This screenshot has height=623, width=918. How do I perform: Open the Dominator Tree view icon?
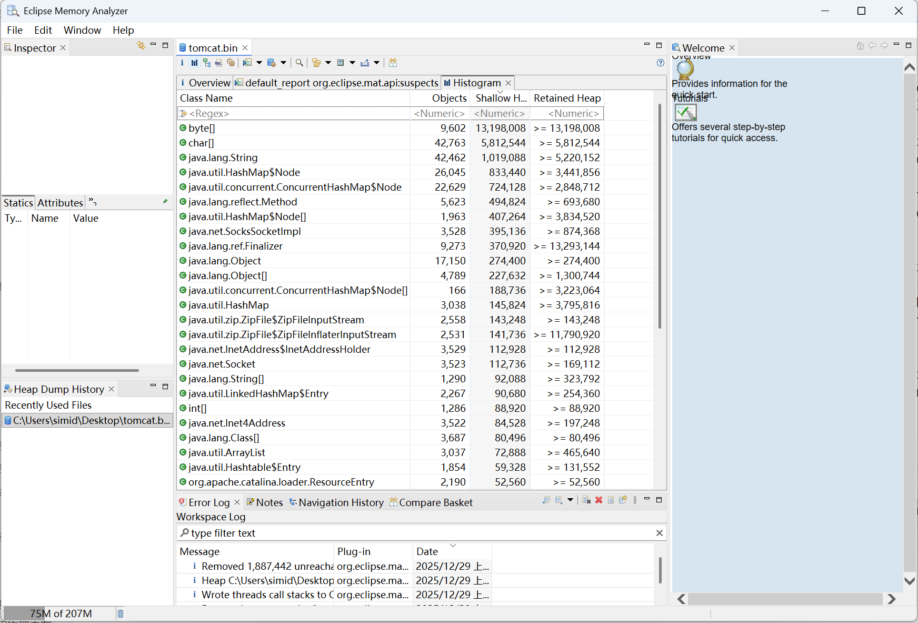[x=206, y=63]
